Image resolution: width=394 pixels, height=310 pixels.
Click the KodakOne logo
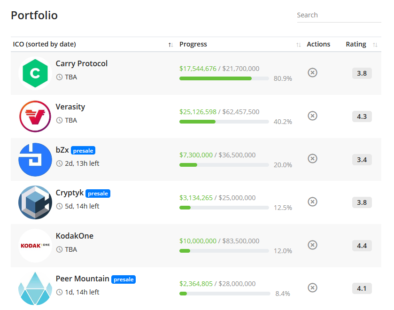pos(35,246)
